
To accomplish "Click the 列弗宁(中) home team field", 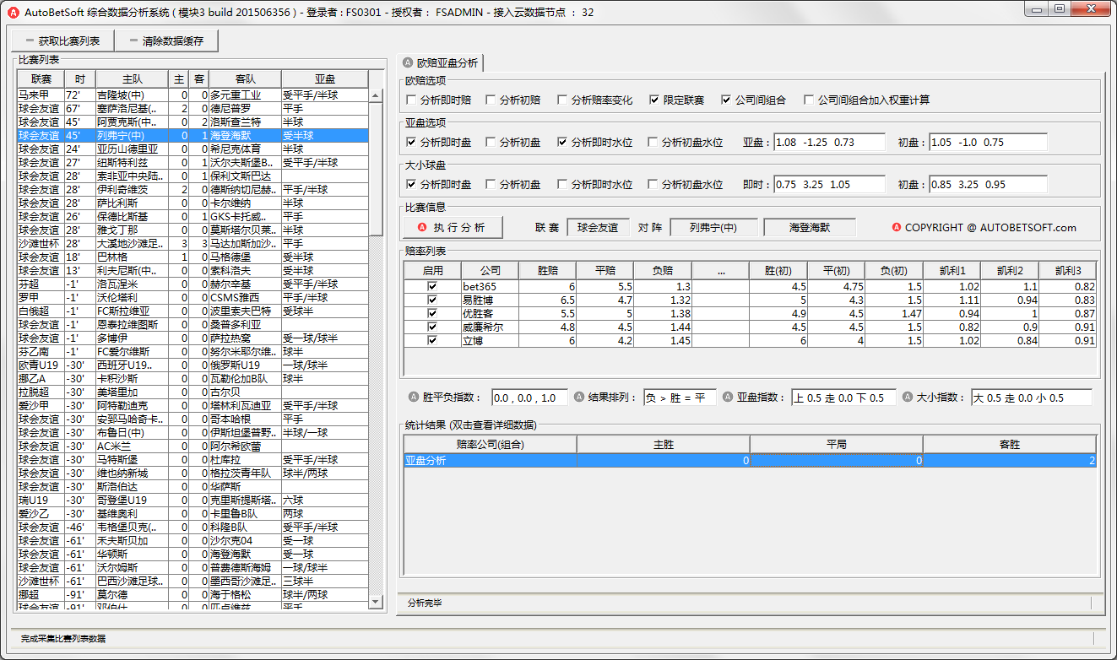I will [x=713, y=227].
